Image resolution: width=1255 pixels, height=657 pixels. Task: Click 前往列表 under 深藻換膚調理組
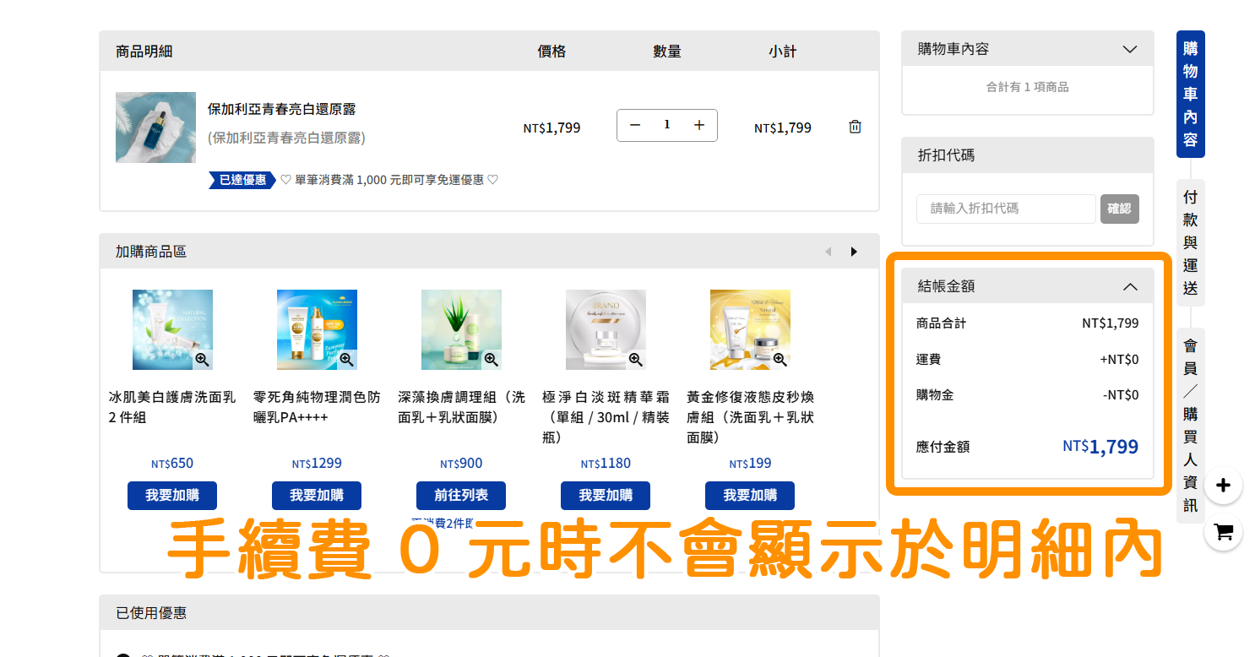click(461, 496)
